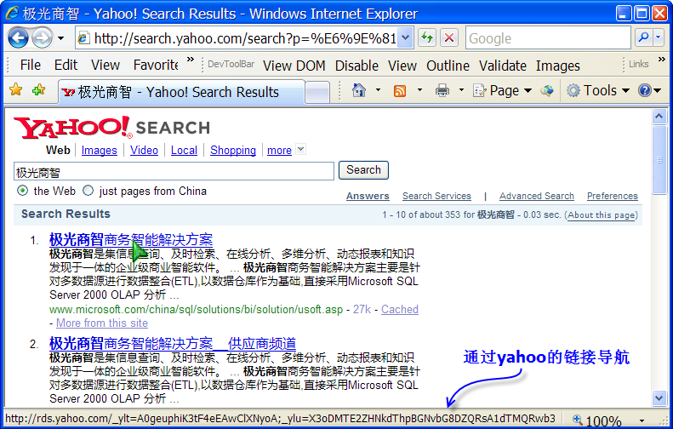Open the Tools menu with gear icon
673x429 pixels.
pos(598,90)
